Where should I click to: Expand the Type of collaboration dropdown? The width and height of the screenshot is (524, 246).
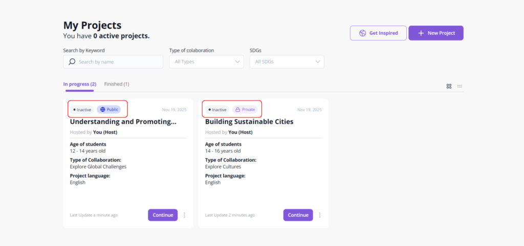click(206, 62)
